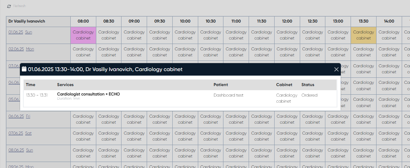Viewport: 410px width, 168px height.
Task: Open the 06.06.25 date link
Action: [x=16, y=117]
